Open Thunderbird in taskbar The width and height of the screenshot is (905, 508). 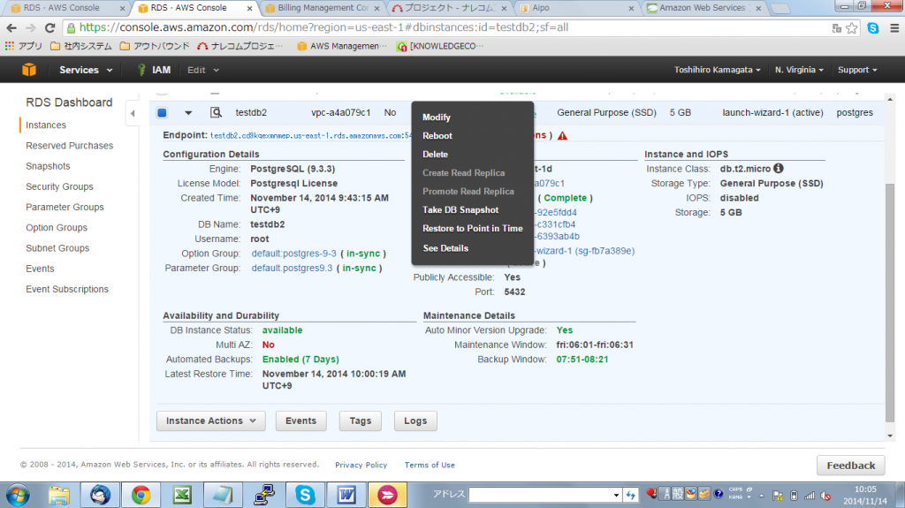[x=100, y=495]
